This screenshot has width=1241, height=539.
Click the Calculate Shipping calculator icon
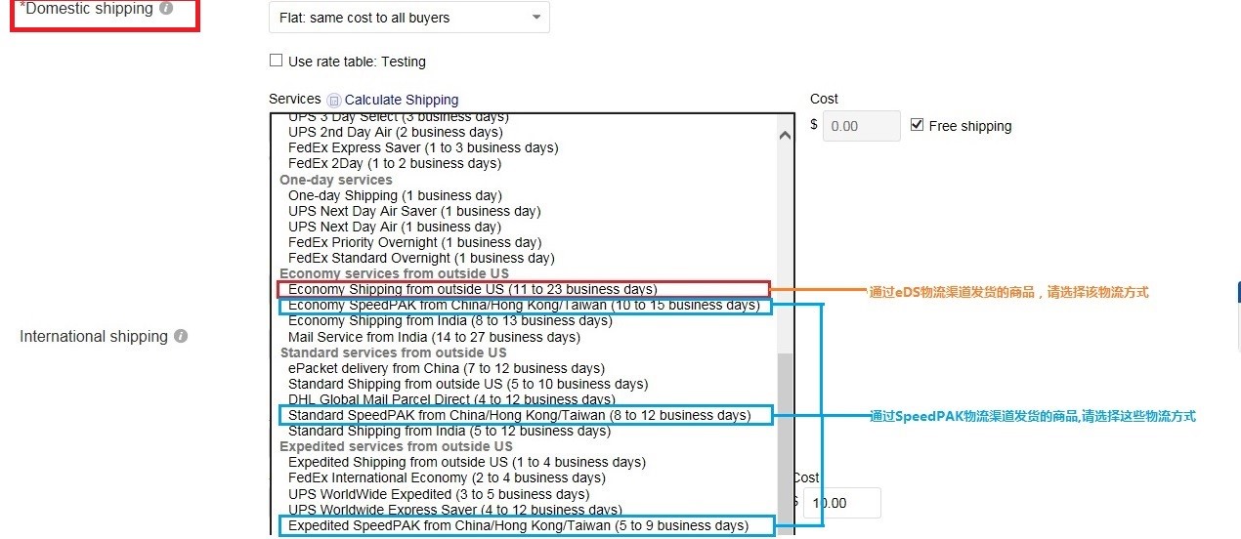pyautogui.click(x=334, y=100)
